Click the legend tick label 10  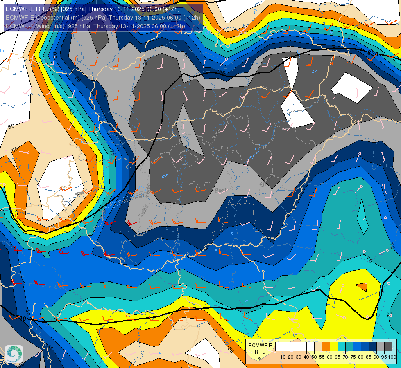283,357
